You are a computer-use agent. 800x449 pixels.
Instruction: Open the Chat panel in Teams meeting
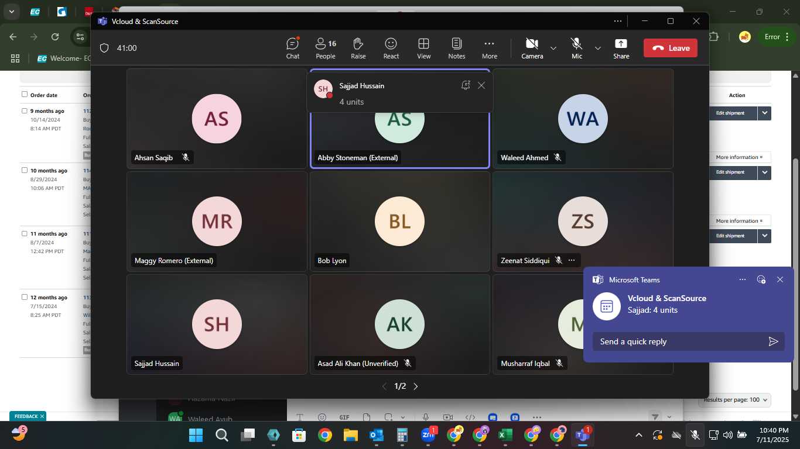[293, 48]
